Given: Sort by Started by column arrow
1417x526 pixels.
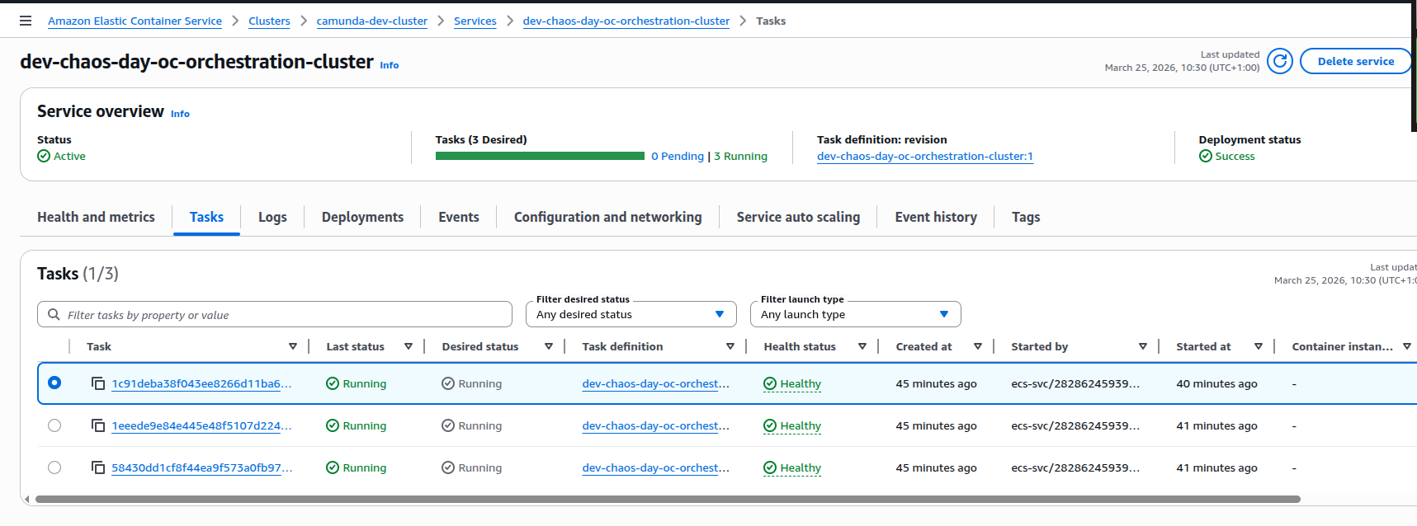Looking at the screenshot, I should (1143, 346).
